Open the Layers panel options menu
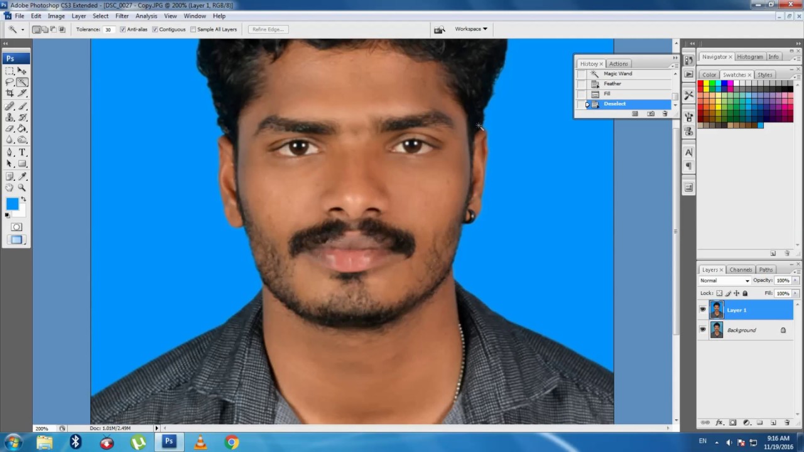Image resolution: width=804 pixels, height=452 pixels. click(798, 272)
